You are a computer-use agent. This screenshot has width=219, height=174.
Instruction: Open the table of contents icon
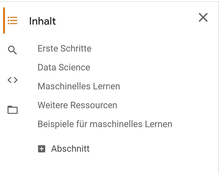[12, 20]
